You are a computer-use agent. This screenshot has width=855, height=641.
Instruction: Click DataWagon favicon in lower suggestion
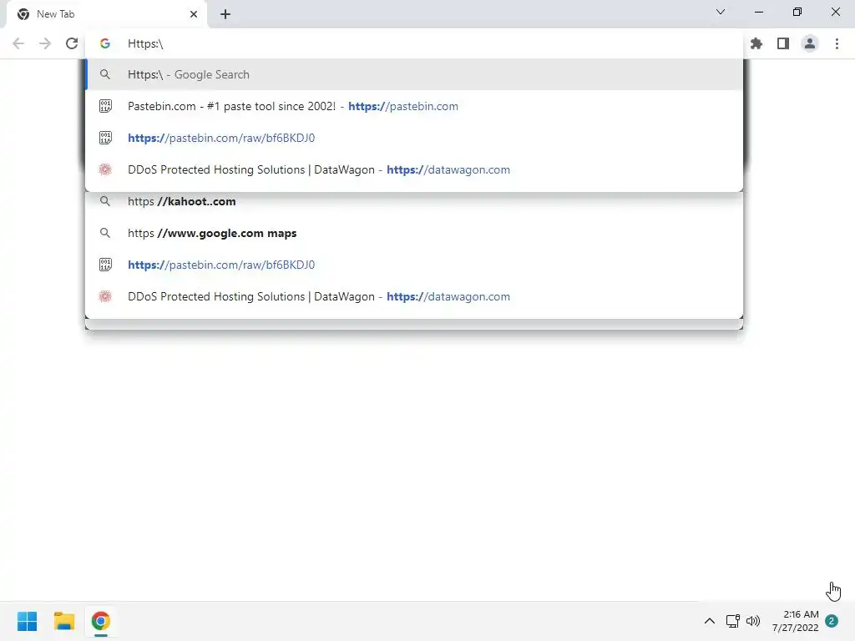[x=105, y=296]
